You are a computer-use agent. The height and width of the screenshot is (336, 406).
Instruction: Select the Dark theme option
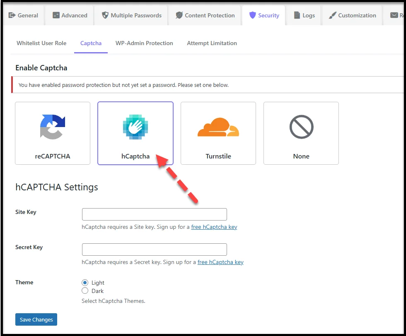(85, 291)
